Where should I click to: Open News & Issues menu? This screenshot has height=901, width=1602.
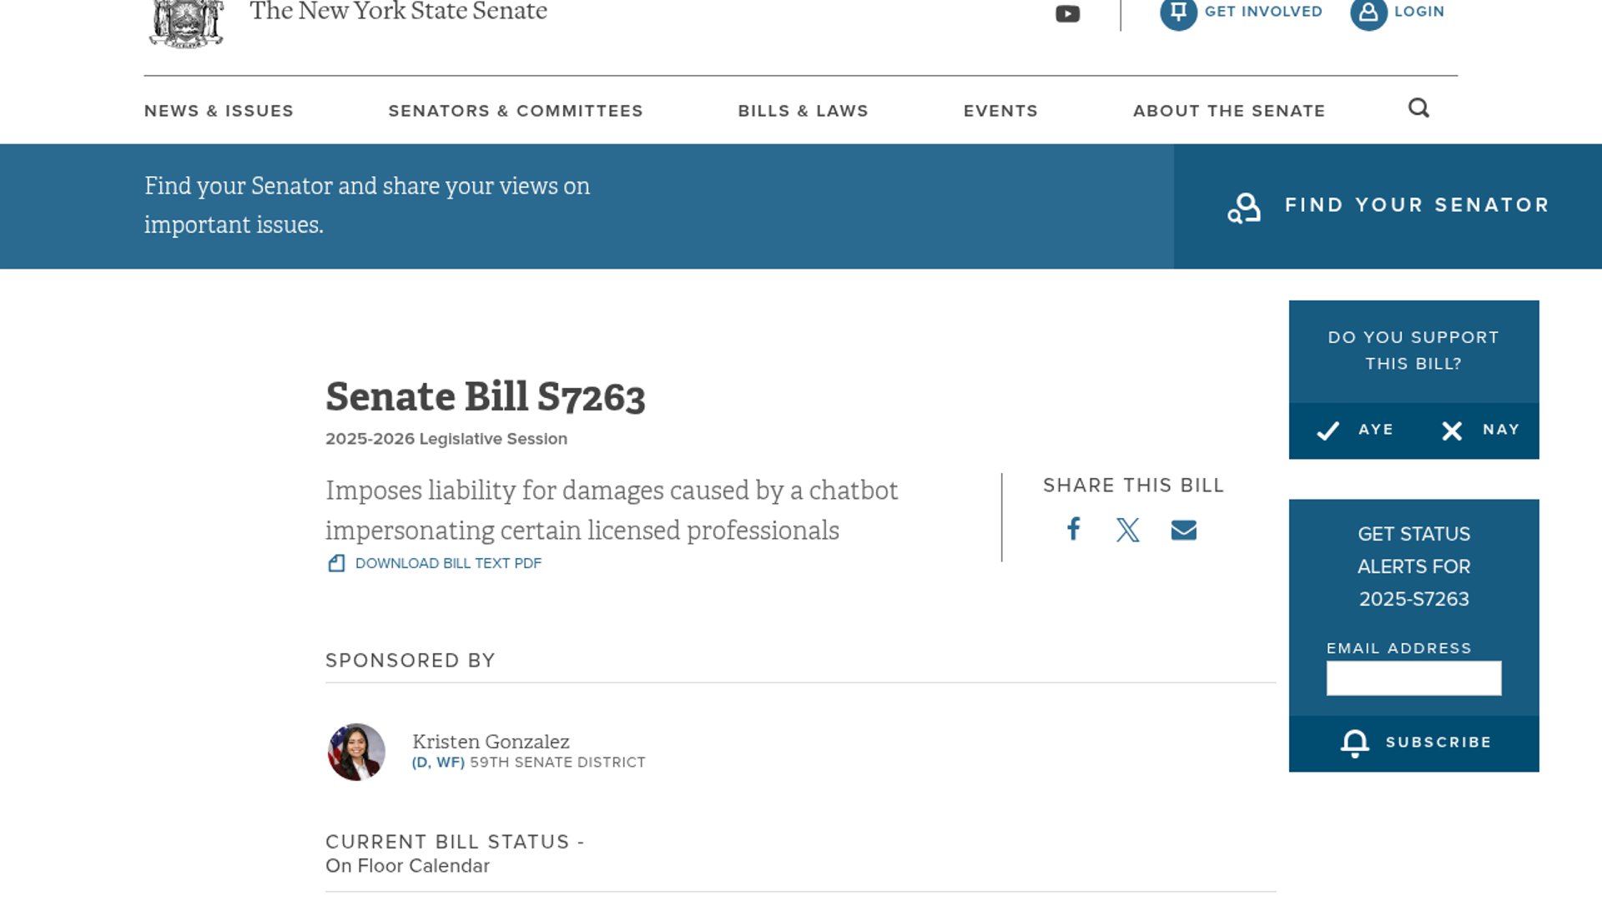[219, 111]
